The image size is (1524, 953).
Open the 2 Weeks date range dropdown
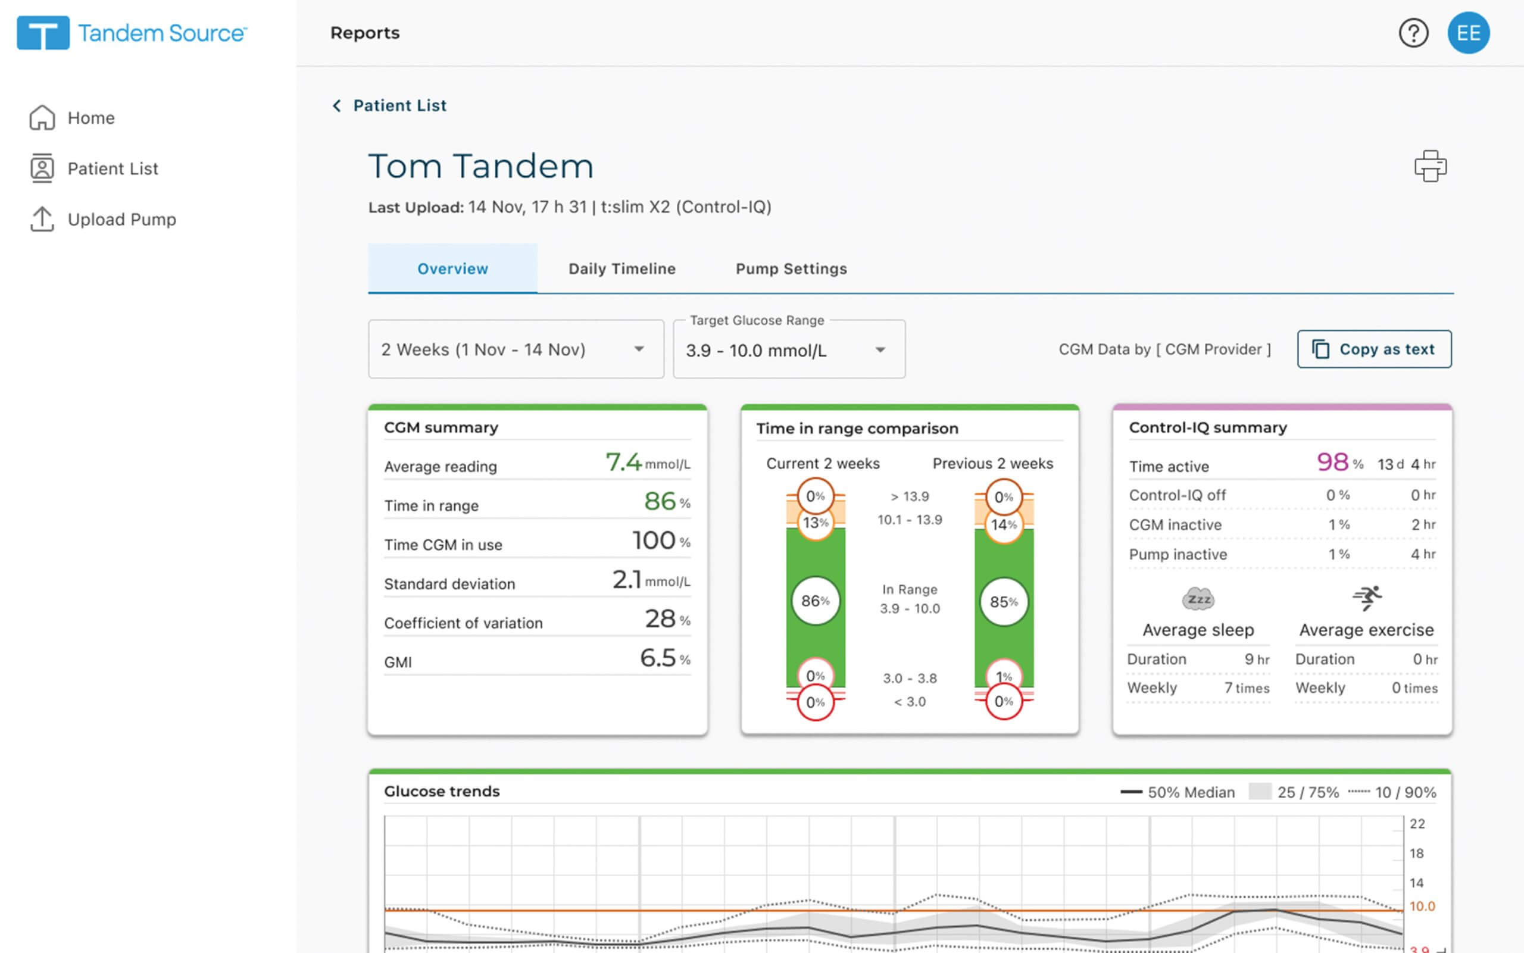click(516, 349)
